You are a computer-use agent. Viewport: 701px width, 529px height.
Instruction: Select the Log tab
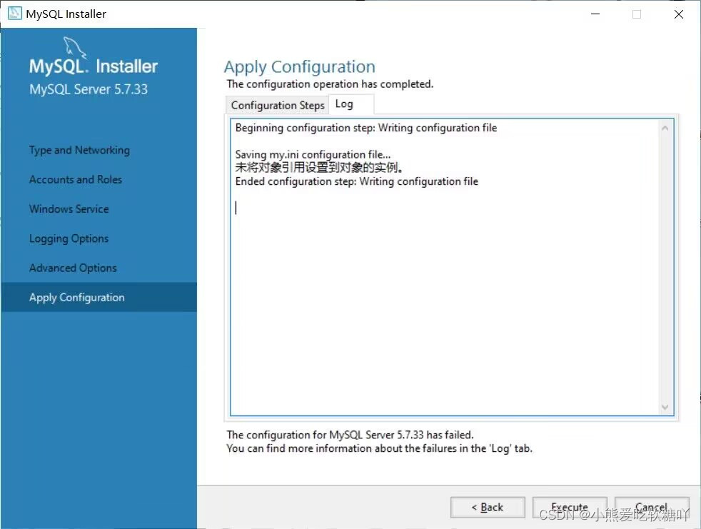(351, 104)
